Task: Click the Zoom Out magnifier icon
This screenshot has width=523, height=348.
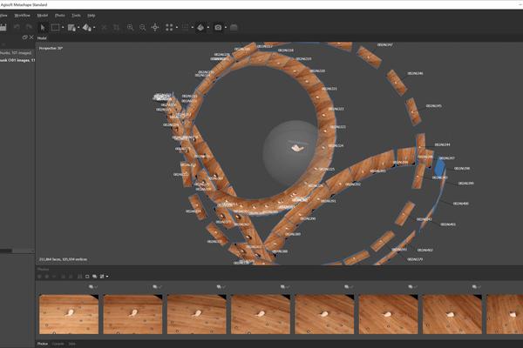Action: pyautogui.click(x=142, y=28)
